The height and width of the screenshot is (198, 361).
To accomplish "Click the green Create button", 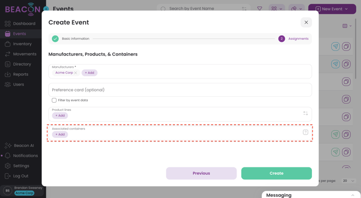I will (276, 173).
